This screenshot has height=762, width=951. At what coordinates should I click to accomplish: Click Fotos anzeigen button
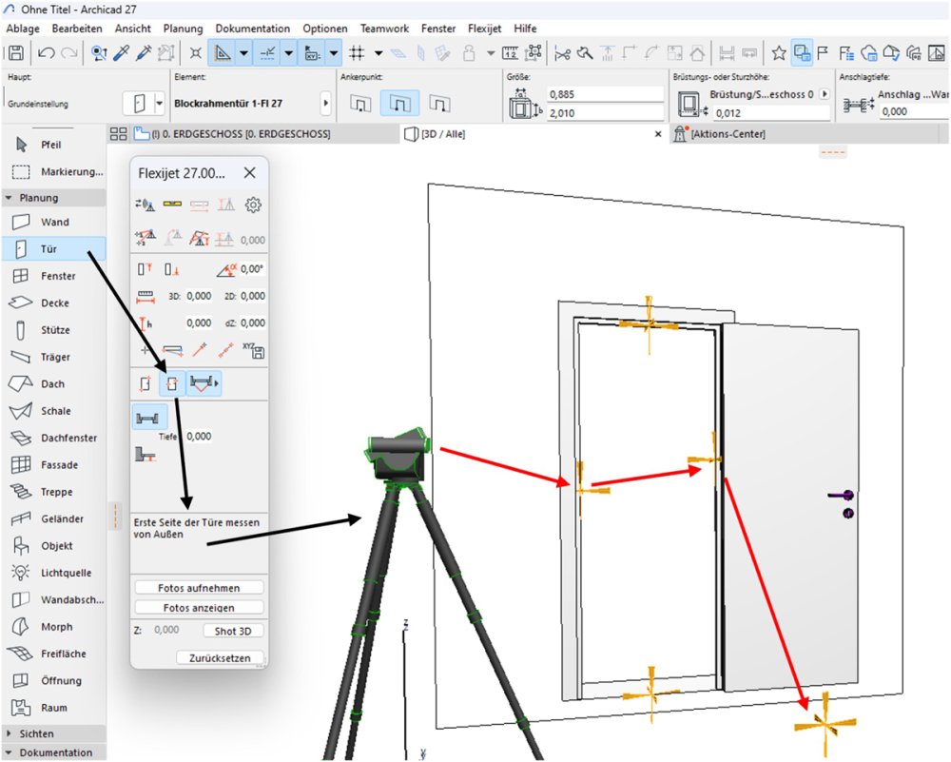(x=199, y=607)
